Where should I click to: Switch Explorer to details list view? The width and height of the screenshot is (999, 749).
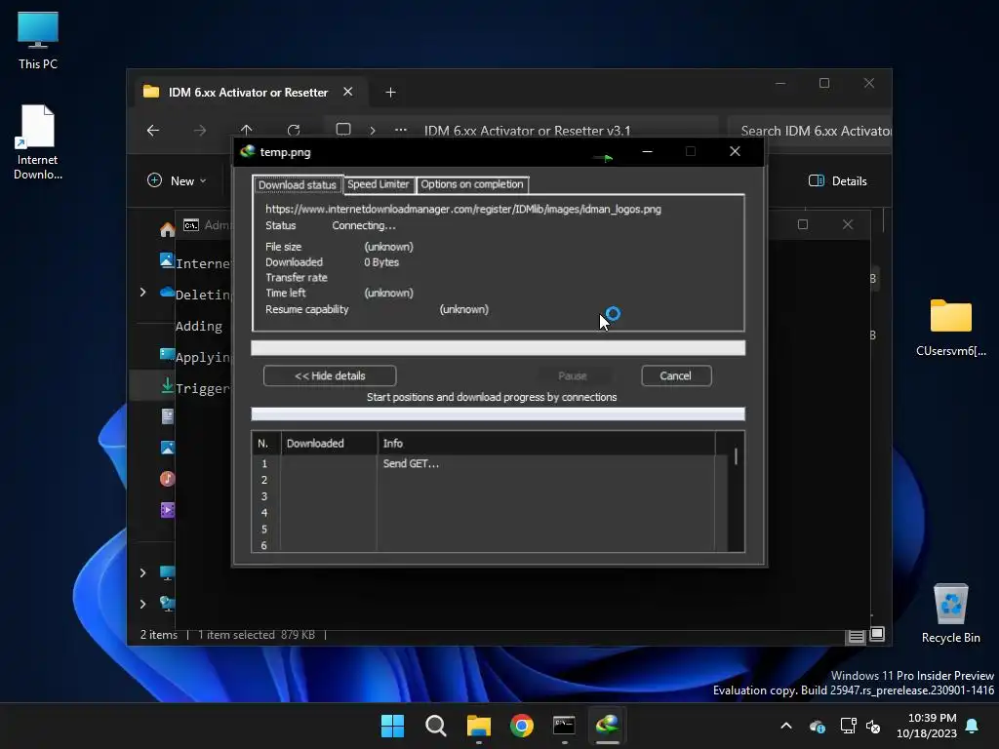coord(857,636)
